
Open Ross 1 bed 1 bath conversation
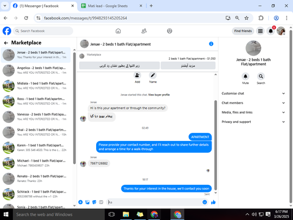36,101
